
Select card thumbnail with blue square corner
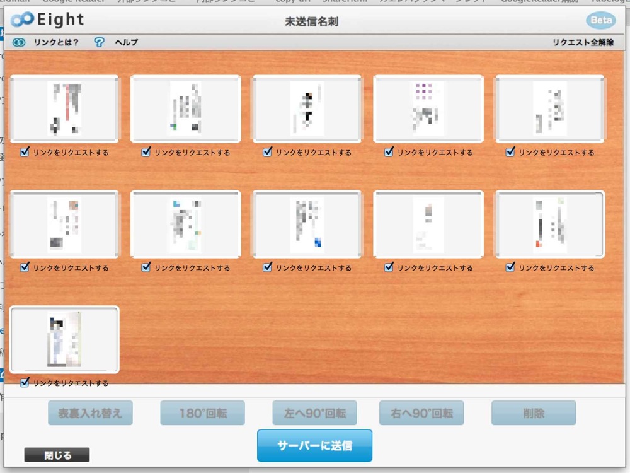click(307, 224)
